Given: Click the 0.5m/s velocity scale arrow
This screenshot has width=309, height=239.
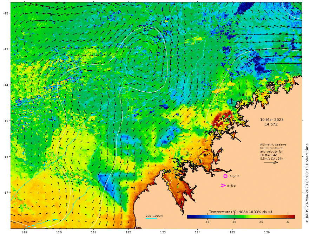Looking at the screenshot, I should pos(271,162).
